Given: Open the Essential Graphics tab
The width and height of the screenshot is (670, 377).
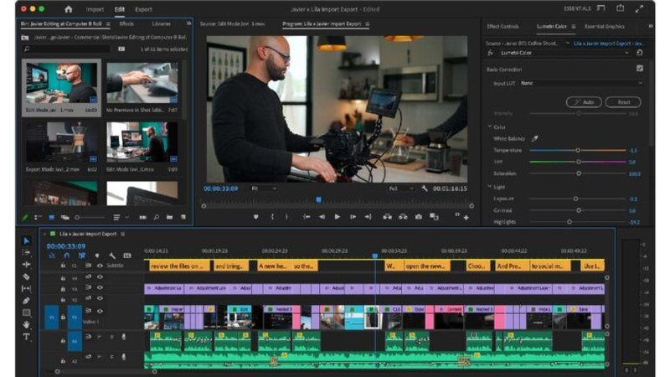Looking at the screenshot, I should point(605,27).
